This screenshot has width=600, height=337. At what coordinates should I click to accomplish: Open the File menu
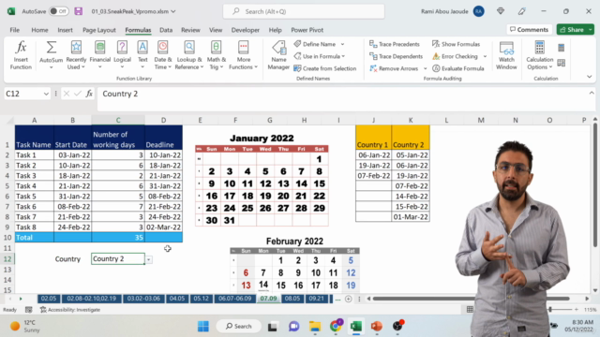[x=15, y=30]
